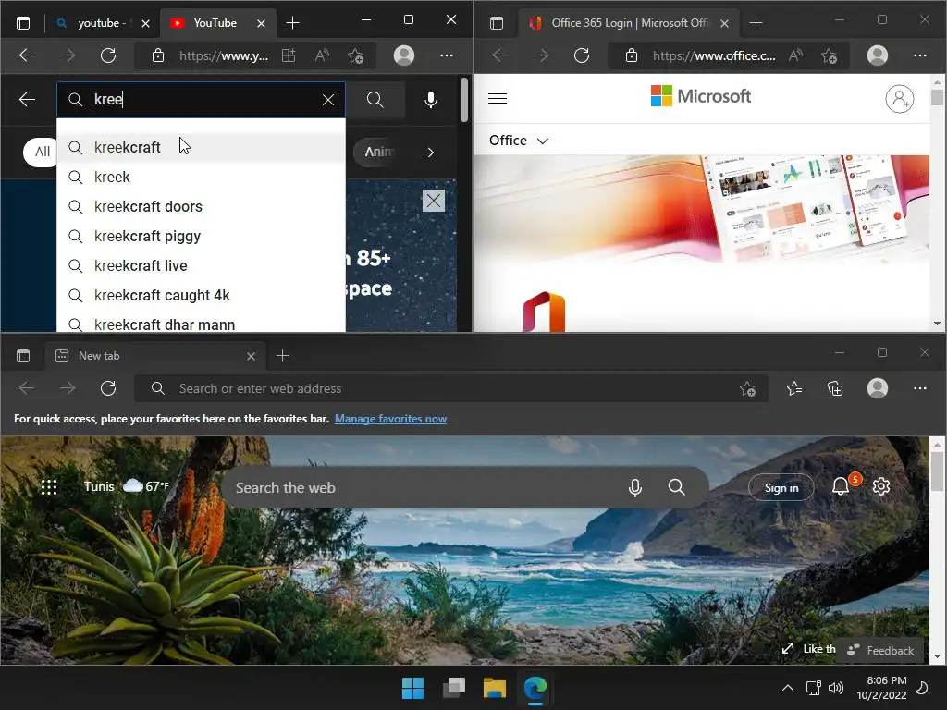
Task: Show hidden system tray icons chevron
Action: pos(788,688)
